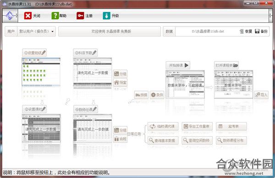Click the 临时调代课 button
This screenshot has width=275, height=178.
163,126
